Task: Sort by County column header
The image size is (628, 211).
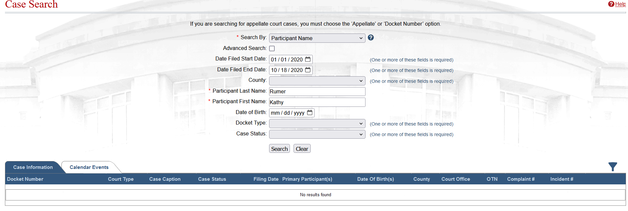Action: click(422, 179)
